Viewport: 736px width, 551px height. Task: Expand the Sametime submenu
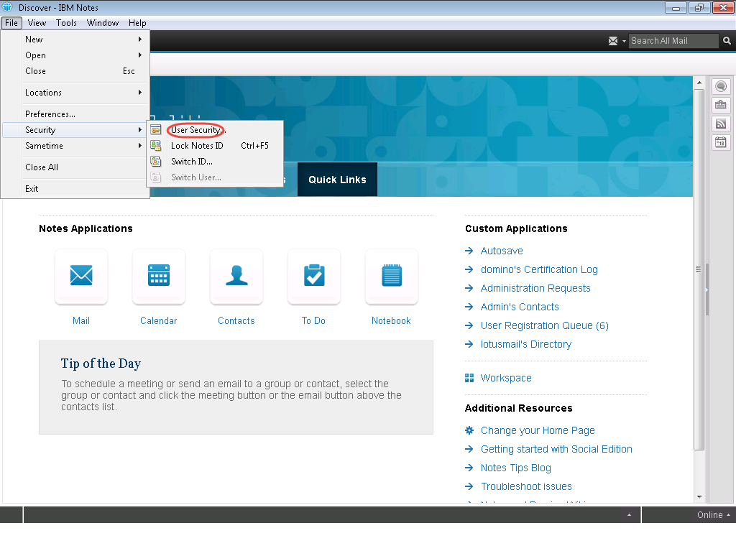[x=140, y=146]
